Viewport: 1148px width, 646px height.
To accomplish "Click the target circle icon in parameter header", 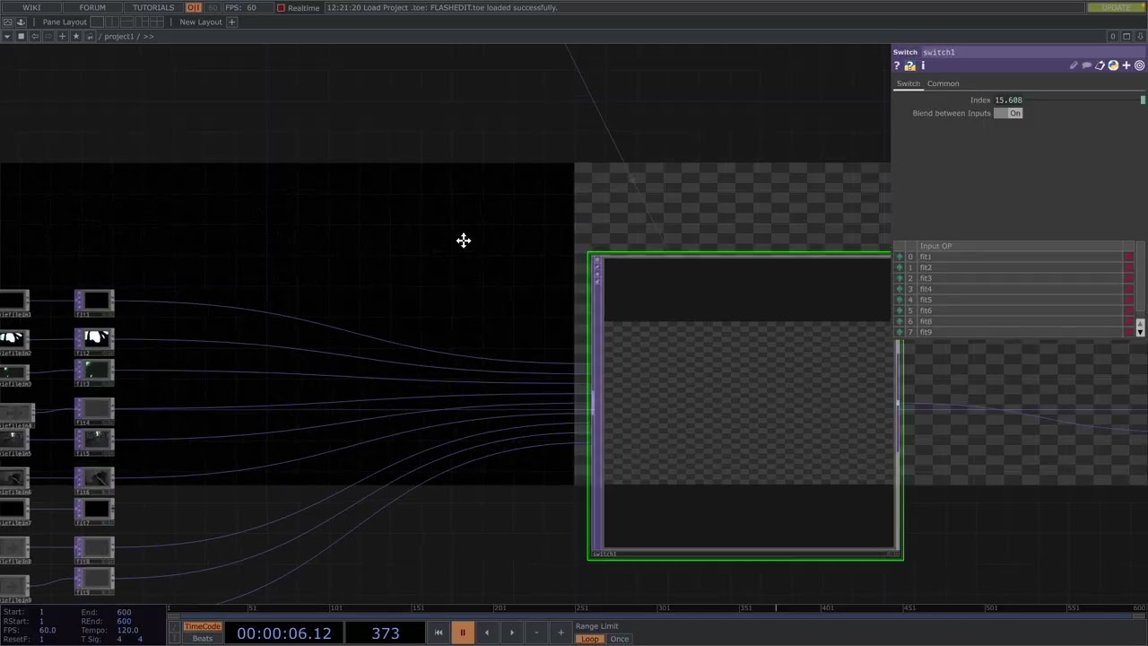I will coord(1140,65).
